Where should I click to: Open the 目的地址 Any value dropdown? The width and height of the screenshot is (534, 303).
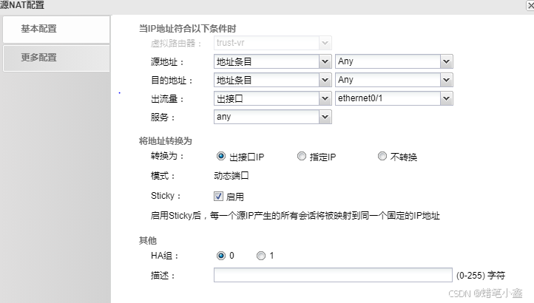446,80
